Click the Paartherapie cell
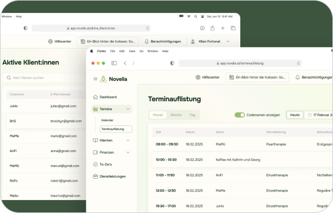The height and width of the screenshot is (213, 333). [276, 144]
